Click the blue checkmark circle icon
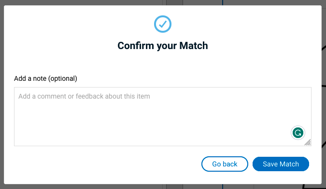The image size is (326, 189). (163, 24)
